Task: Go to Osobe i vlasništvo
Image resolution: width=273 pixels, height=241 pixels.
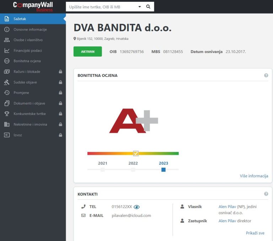Action: click(x=33, y=40)
